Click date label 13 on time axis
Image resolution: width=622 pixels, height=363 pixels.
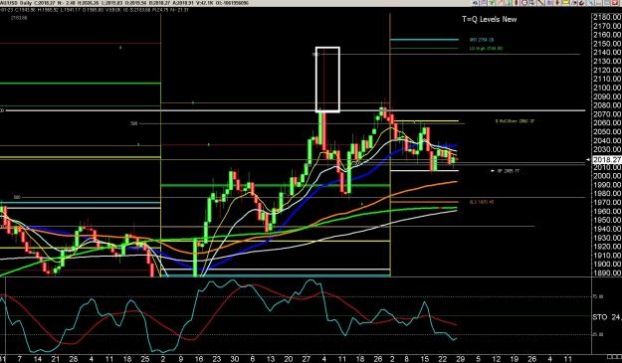(271, 359)
